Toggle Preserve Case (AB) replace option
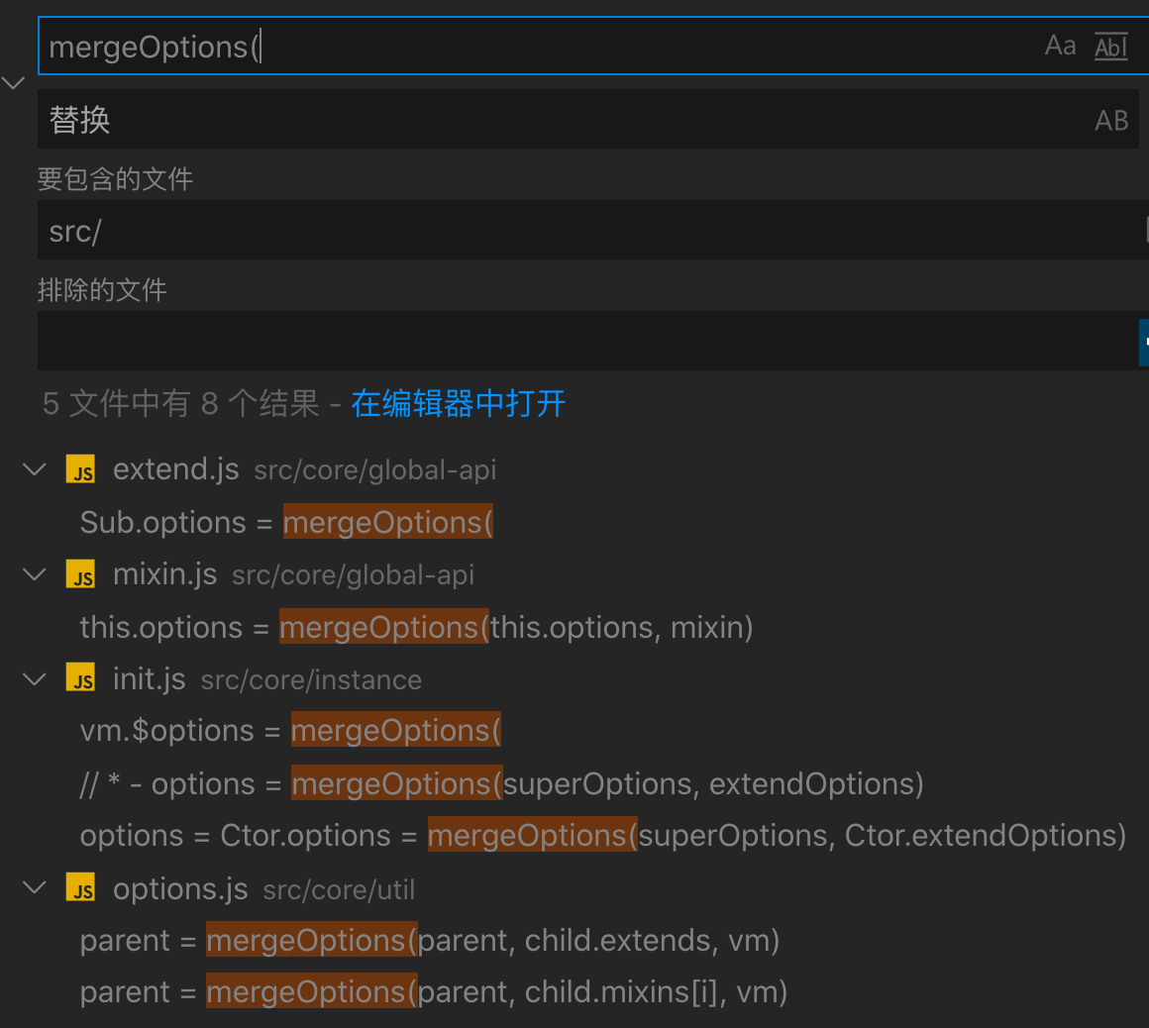 [1111, 121]
